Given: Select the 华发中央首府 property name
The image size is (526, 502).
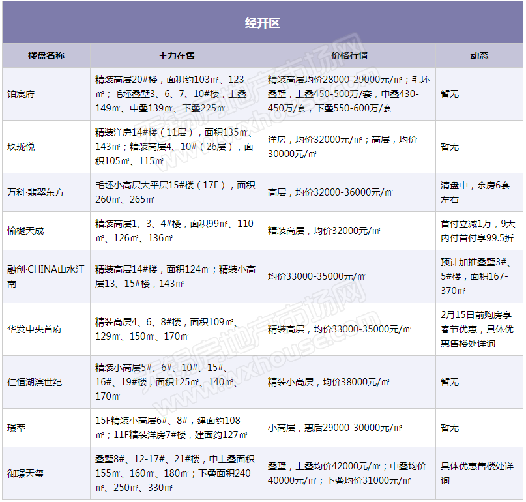Looking at the screenshot, I should tap(35, 329).
